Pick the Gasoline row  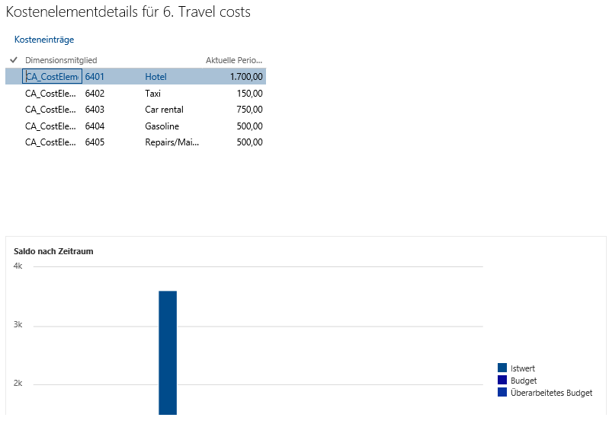click(x=162, y=126)
